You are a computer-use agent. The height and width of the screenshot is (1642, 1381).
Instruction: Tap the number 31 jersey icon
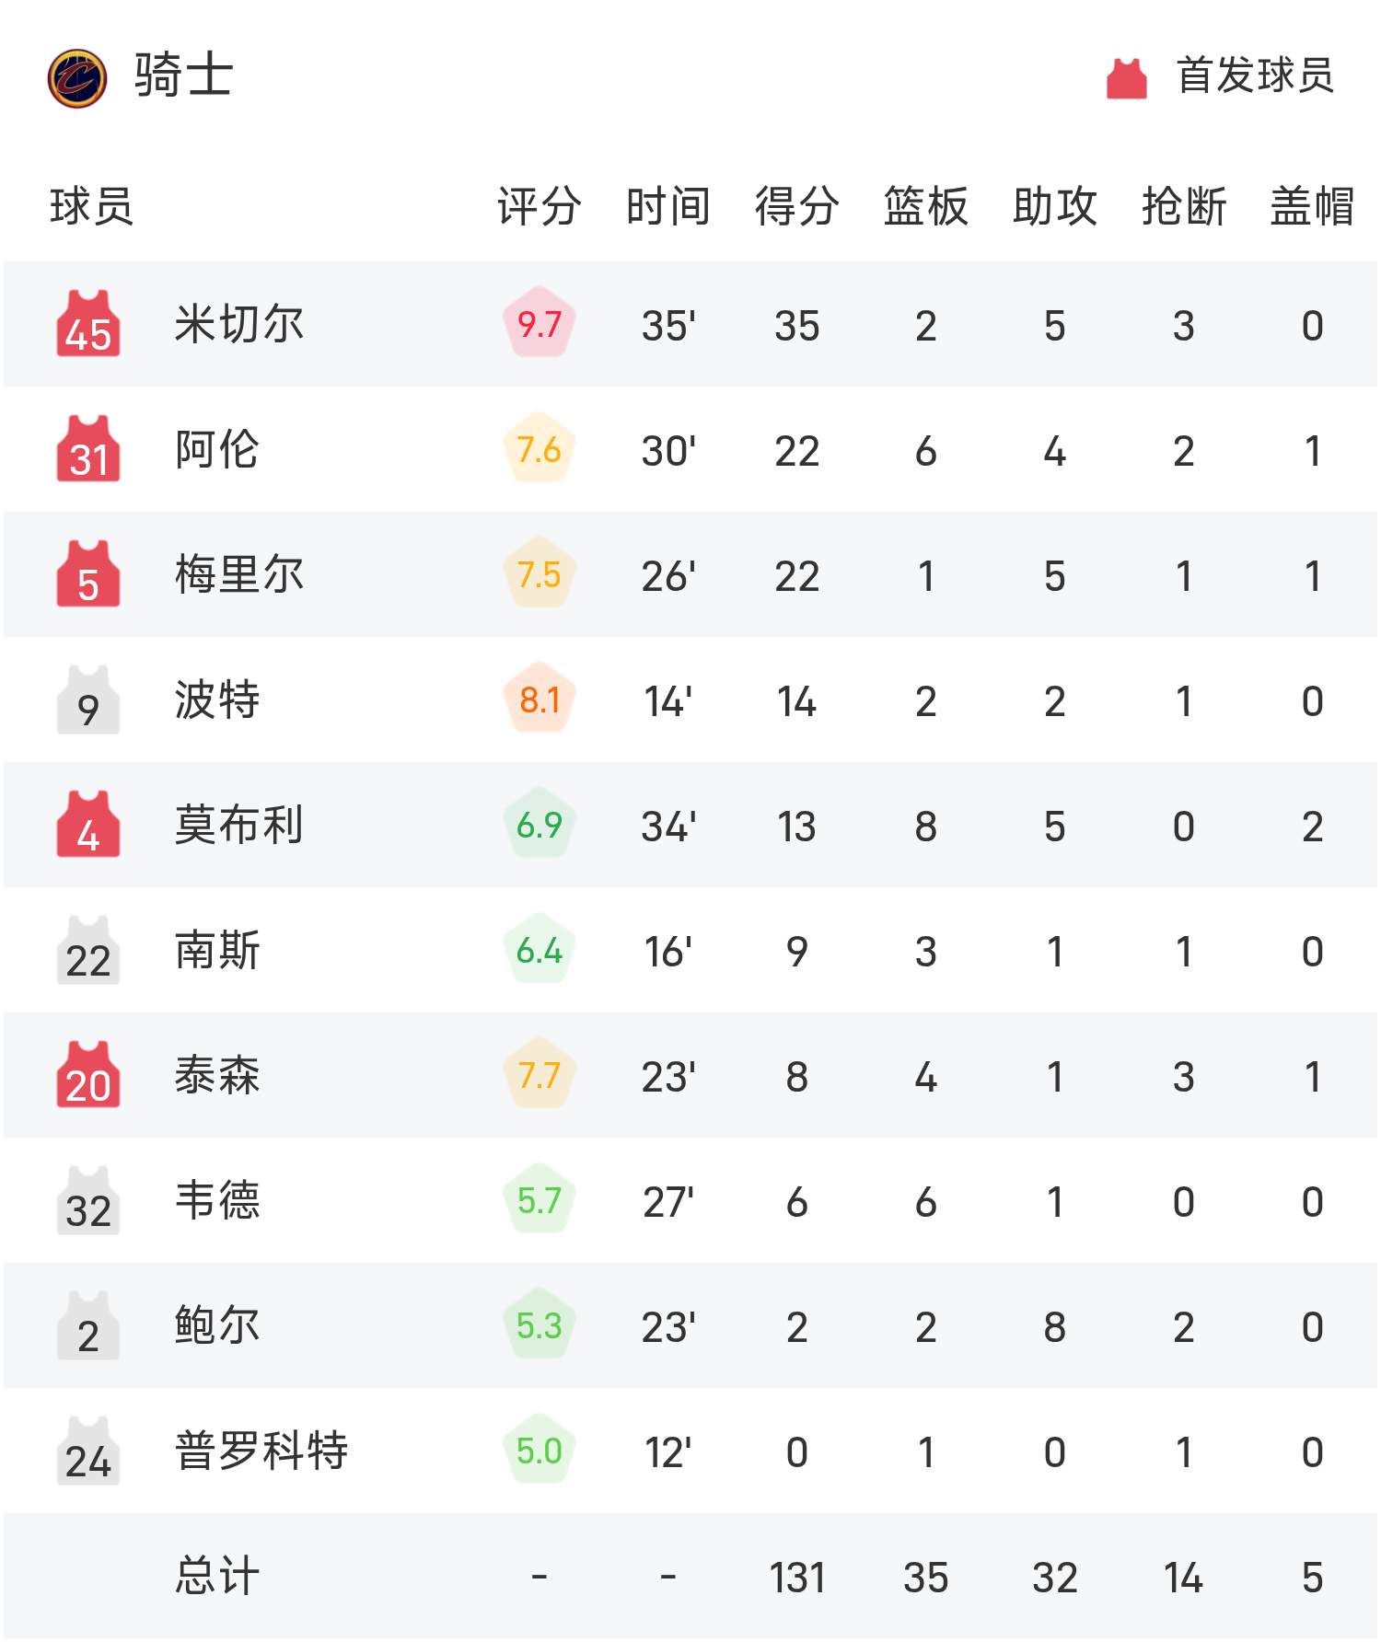(x=88, y=450)
